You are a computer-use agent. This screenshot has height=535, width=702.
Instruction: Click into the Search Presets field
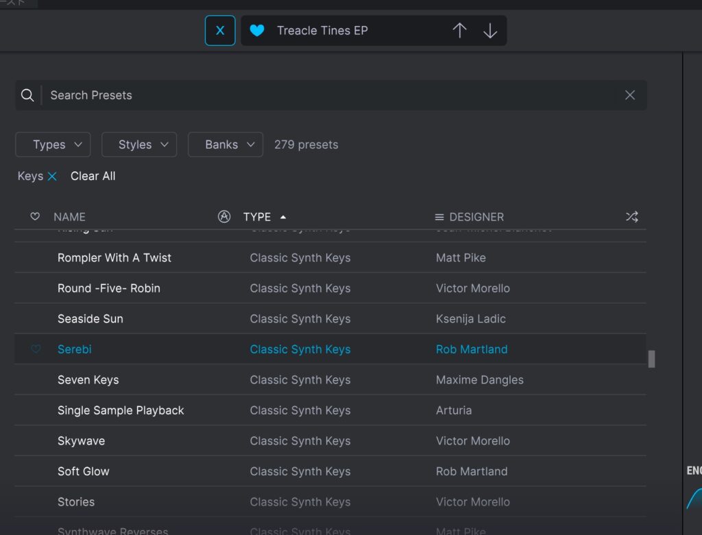(329, 95)
